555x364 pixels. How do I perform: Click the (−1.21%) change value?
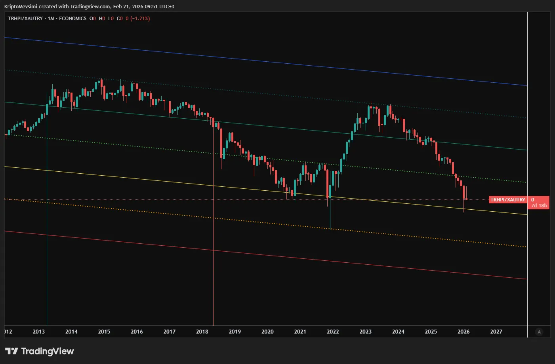[x=140, y=18]
